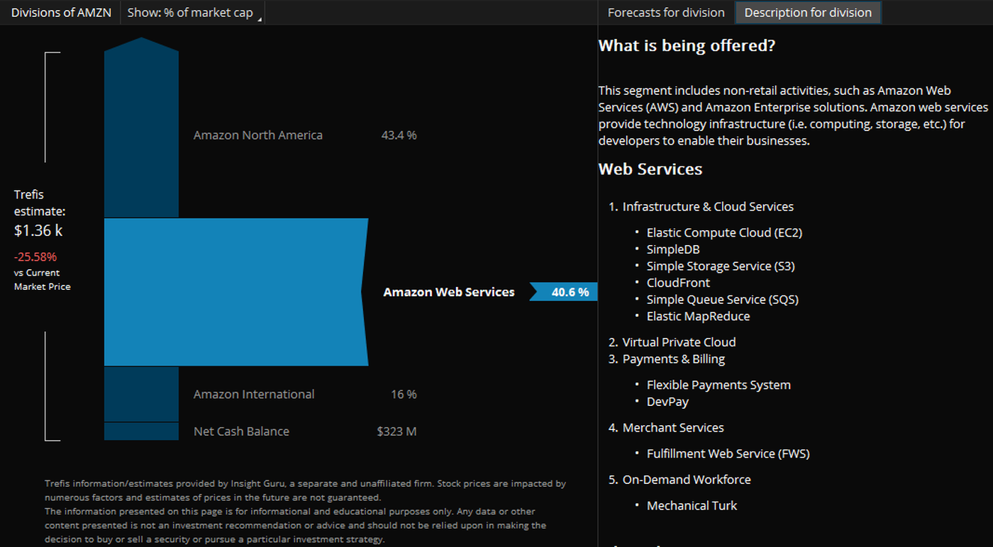Click the $323 M value

point(396,432)
